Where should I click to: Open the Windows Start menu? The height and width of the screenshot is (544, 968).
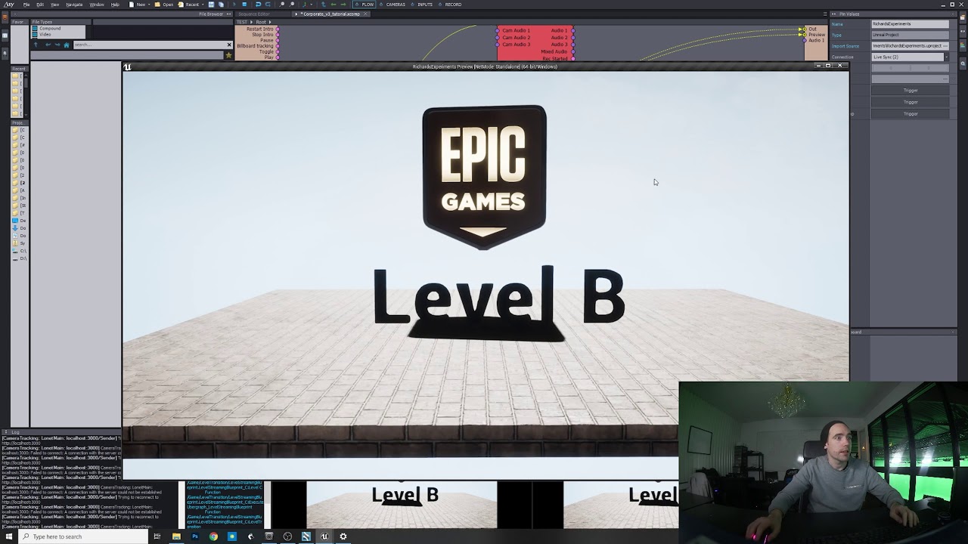point(9,536)
